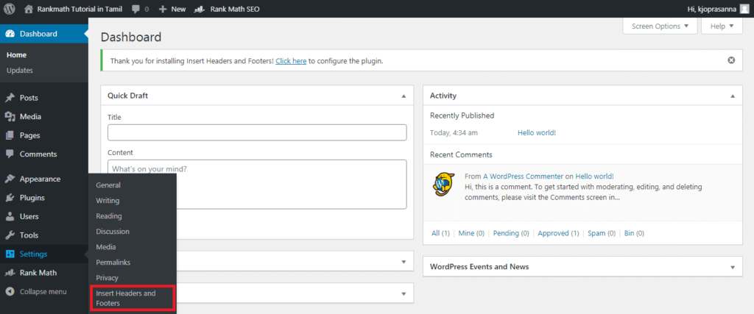
Task: Click the commenter avatar image
Action: [x=442, y=185]
